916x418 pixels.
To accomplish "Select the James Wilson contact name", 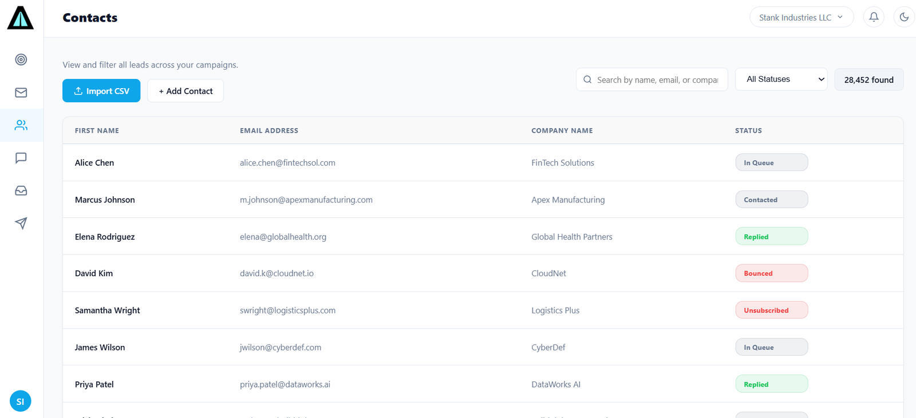I will click(100, 348).
